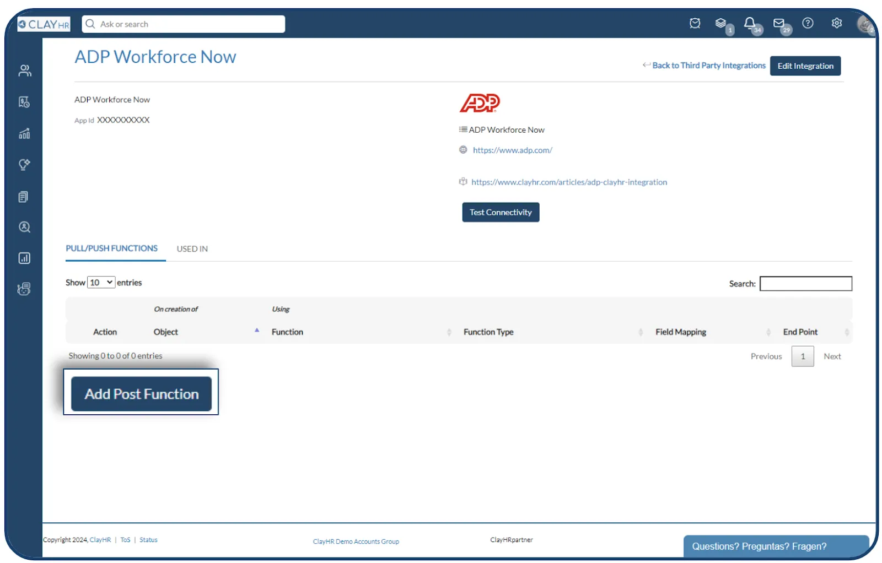Open the settings gear icon
The image size is (882, 563).
tap(837, 23)
